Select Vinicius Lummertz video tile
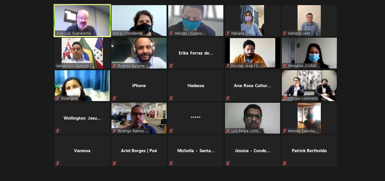This screenshot has width=385, height=181. [x=309, y=86]
